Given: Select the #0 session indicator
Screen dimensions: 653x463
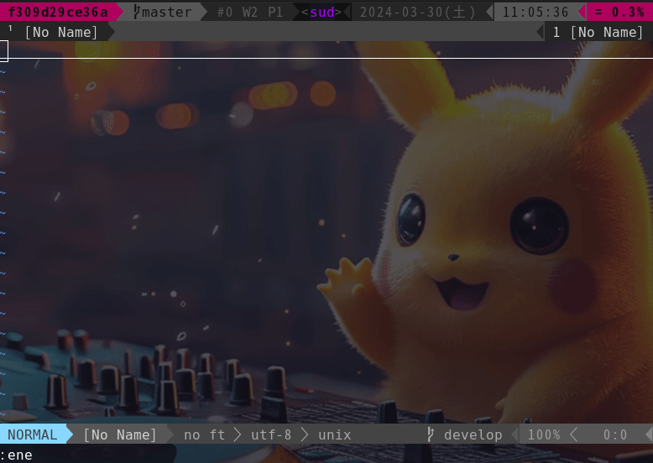Looking at the screenshot, I should (225, 12).
